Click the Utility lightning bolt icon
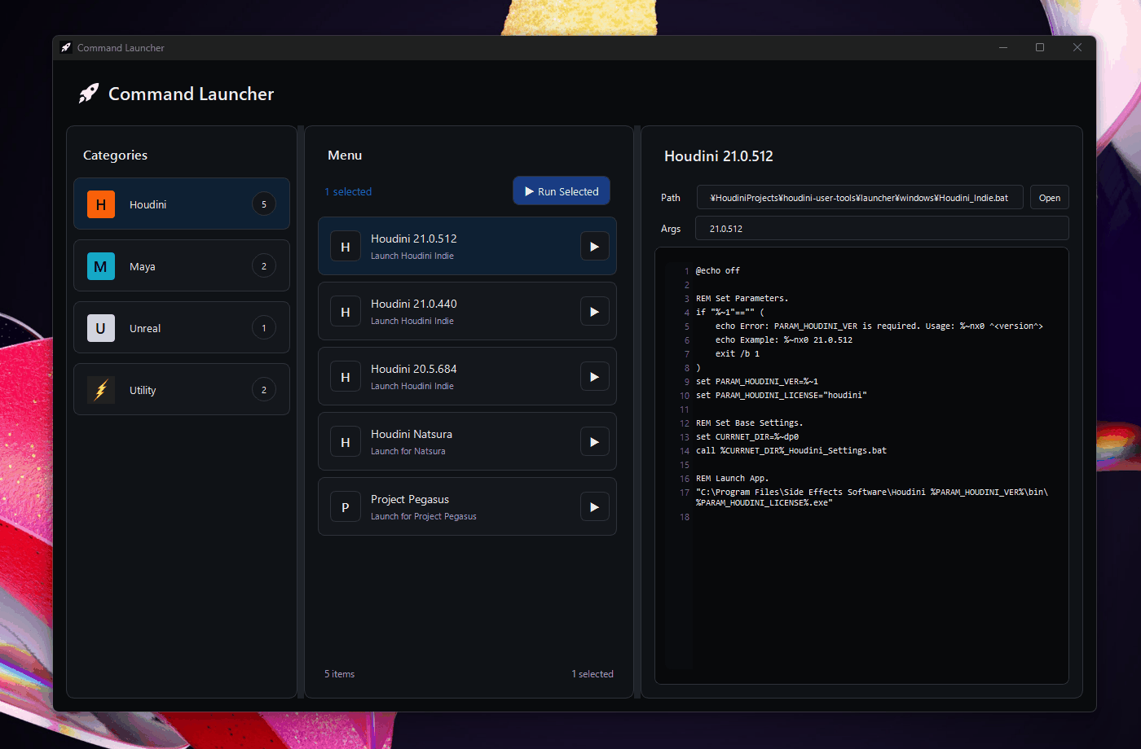Viewport: 1141px width, 749px height. point(101,390)
